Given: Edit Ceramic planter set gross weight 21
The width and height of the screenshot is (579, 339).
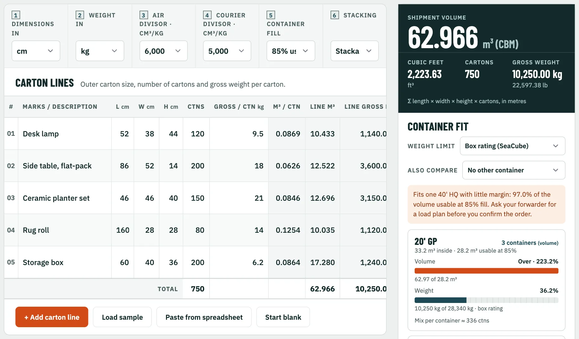Looking at the screenshot, I should (x=239, y=198).
